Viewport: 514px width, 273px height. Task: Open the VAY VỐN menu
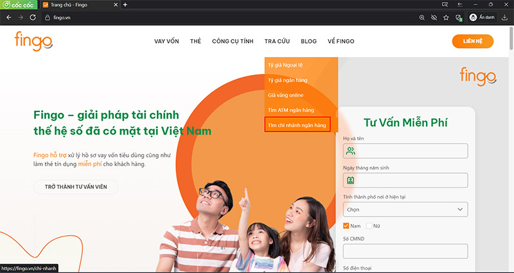pyautogui.click(x=166, y=41)
